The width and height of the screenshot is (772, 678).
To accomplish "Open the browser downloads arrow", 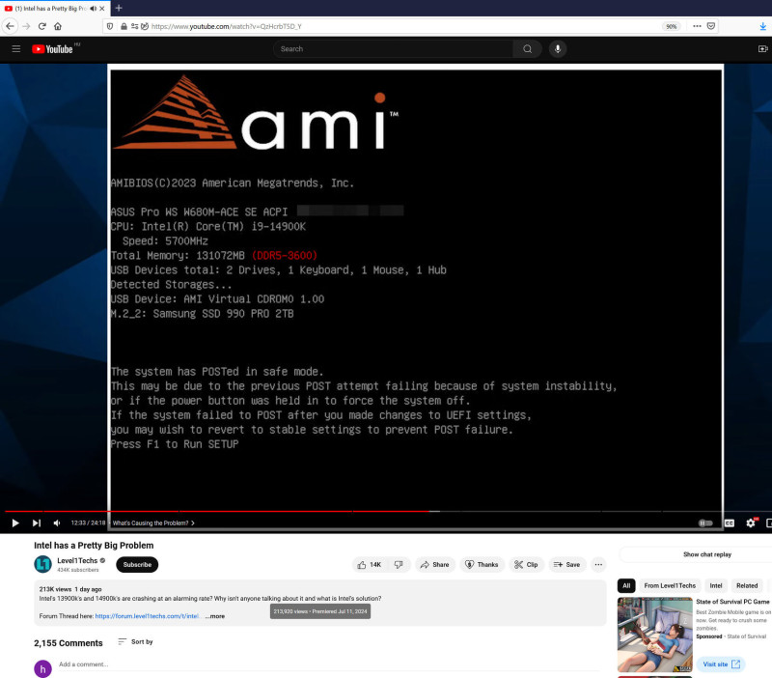I will coord(762,27).
